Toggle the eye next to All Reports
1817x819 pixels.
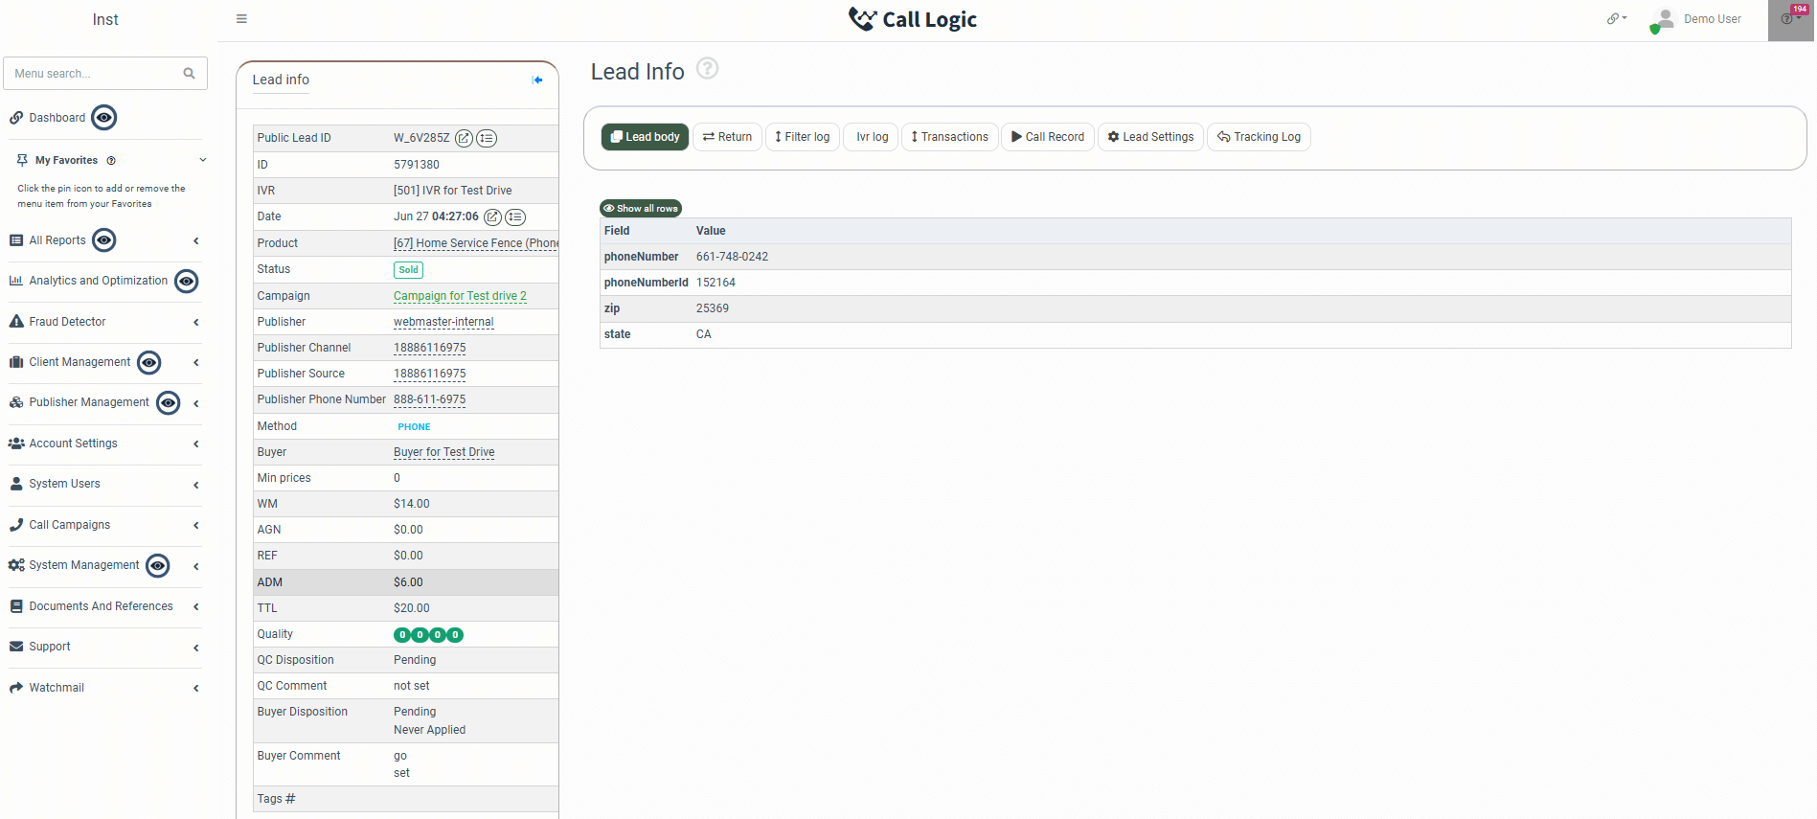point(104,240)
